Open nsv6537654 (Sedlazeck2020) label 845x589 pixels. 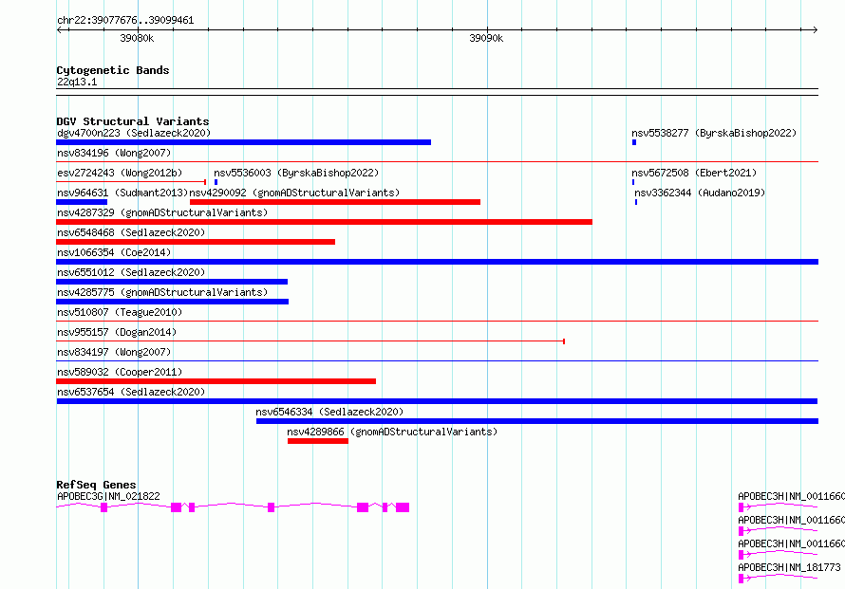(x=131, y=392)
